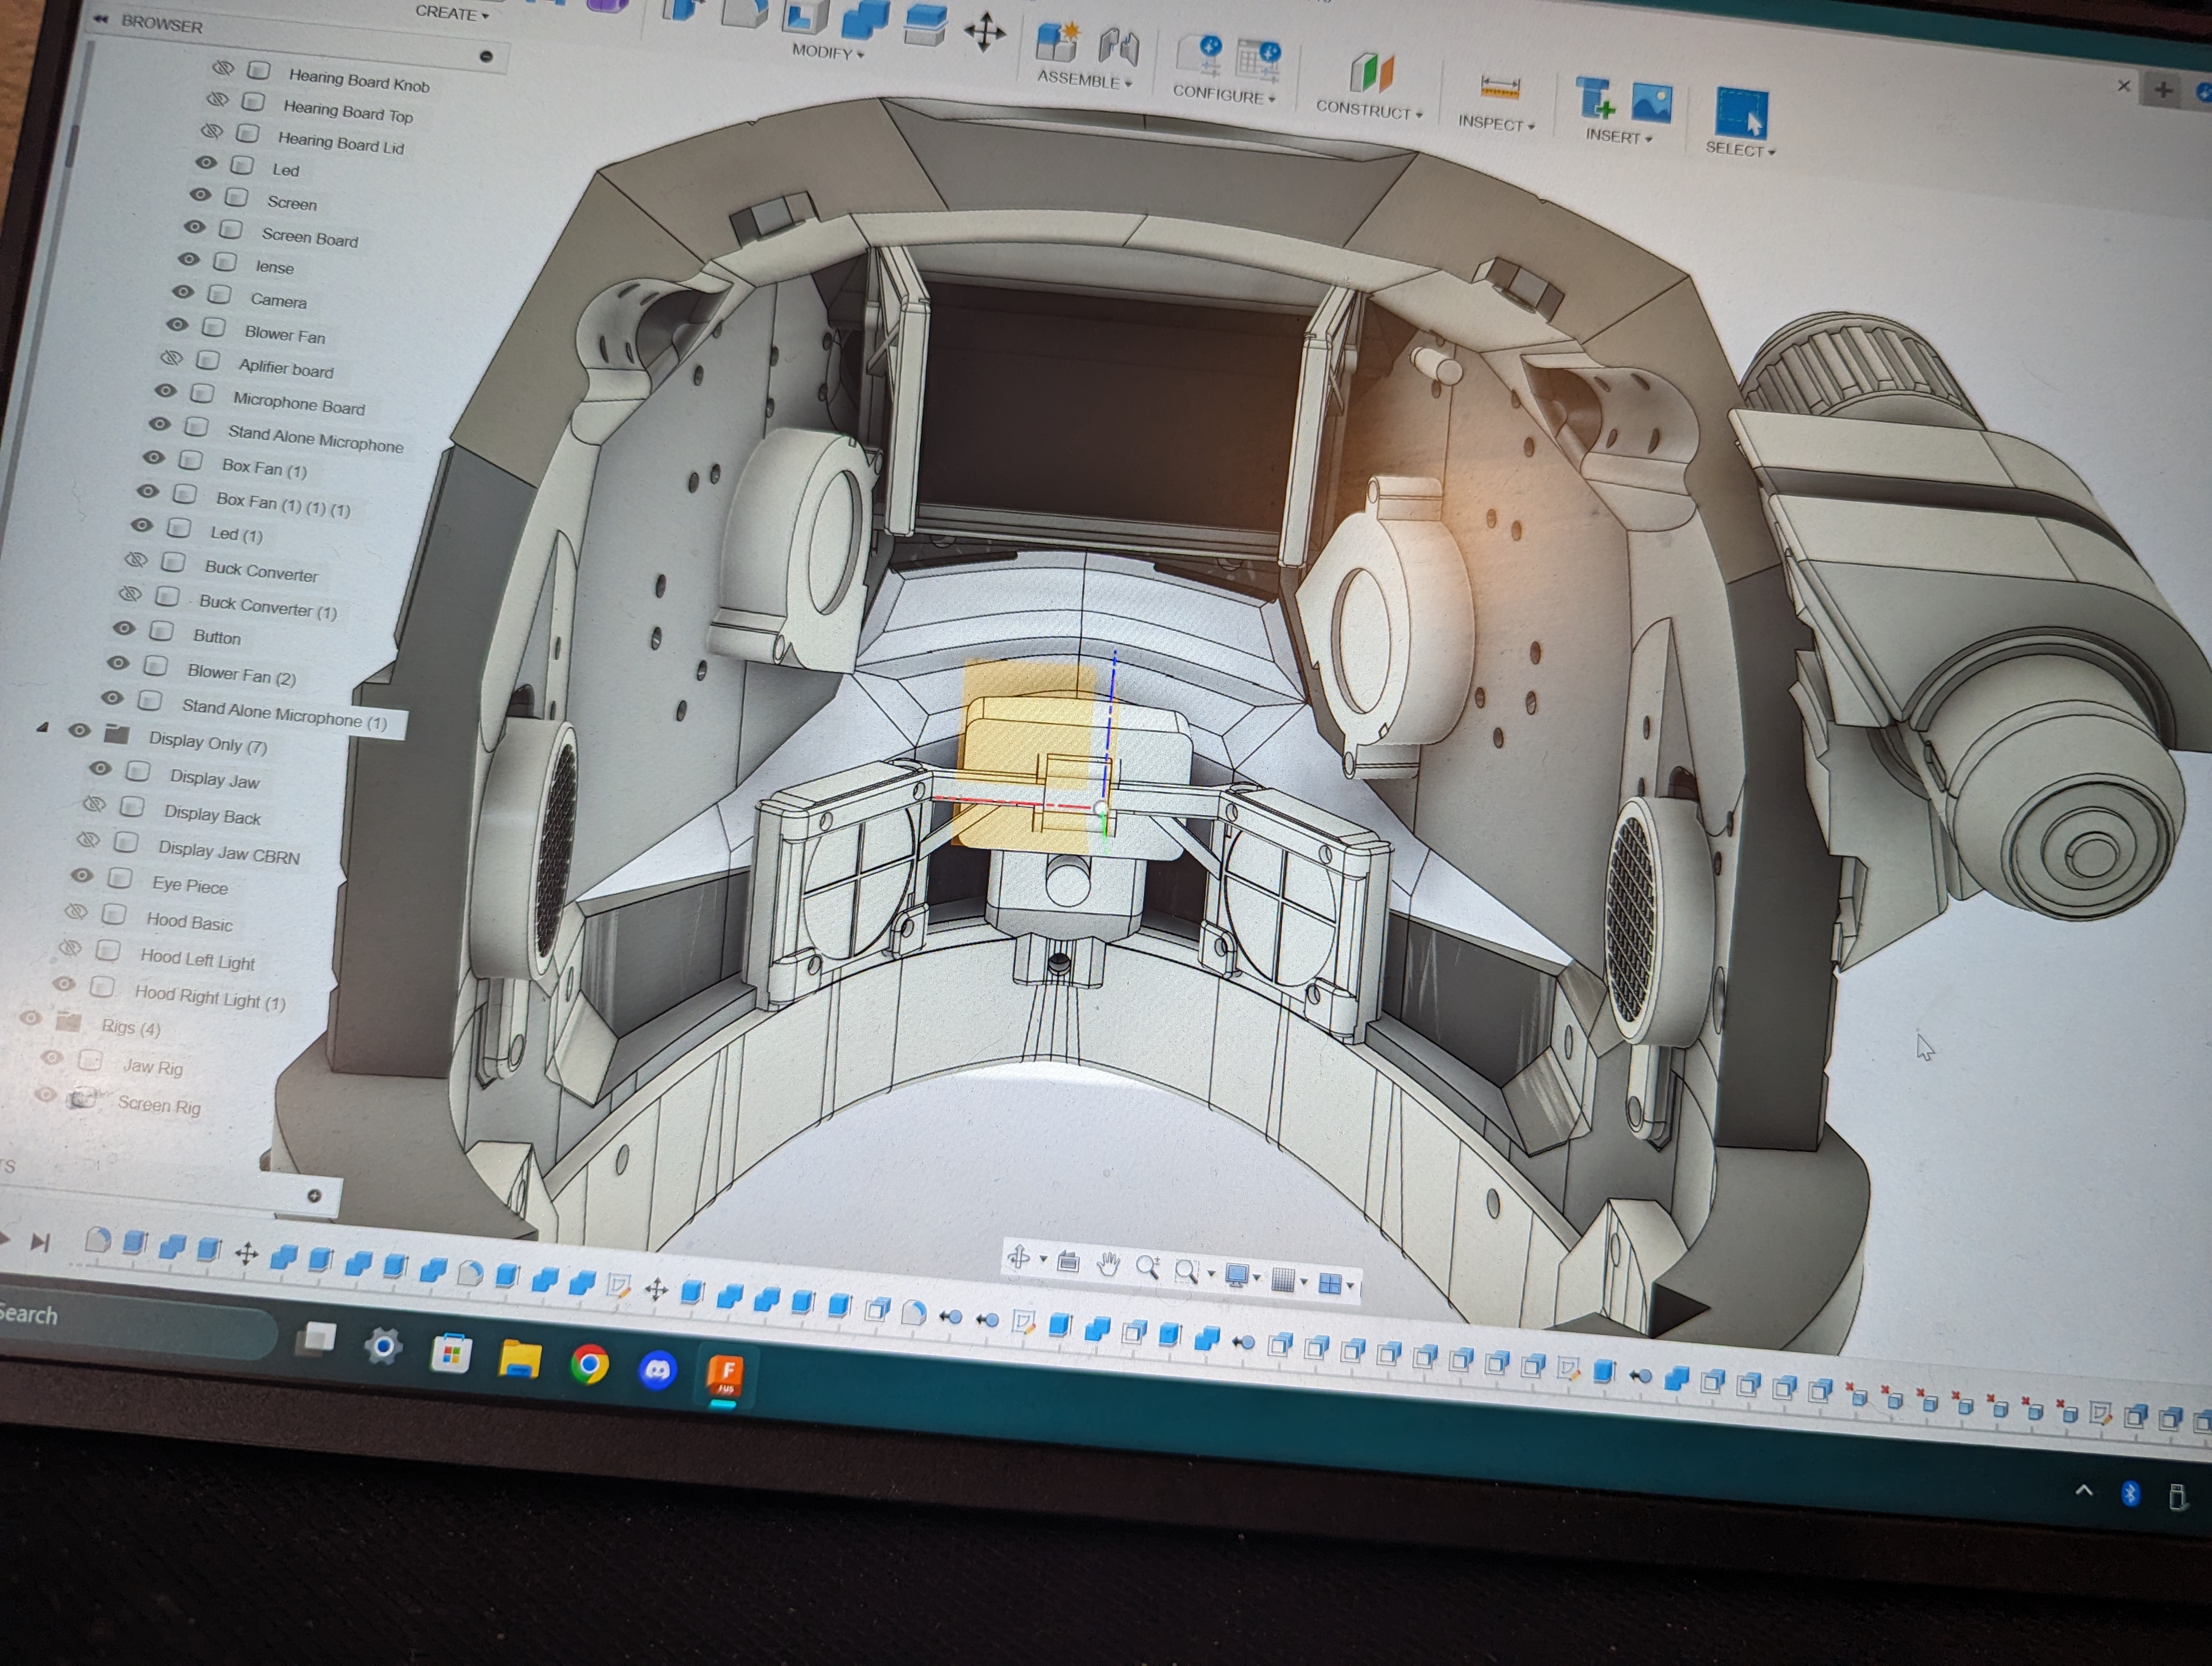Click the component icon beside Camera

[x=219, y=295]
